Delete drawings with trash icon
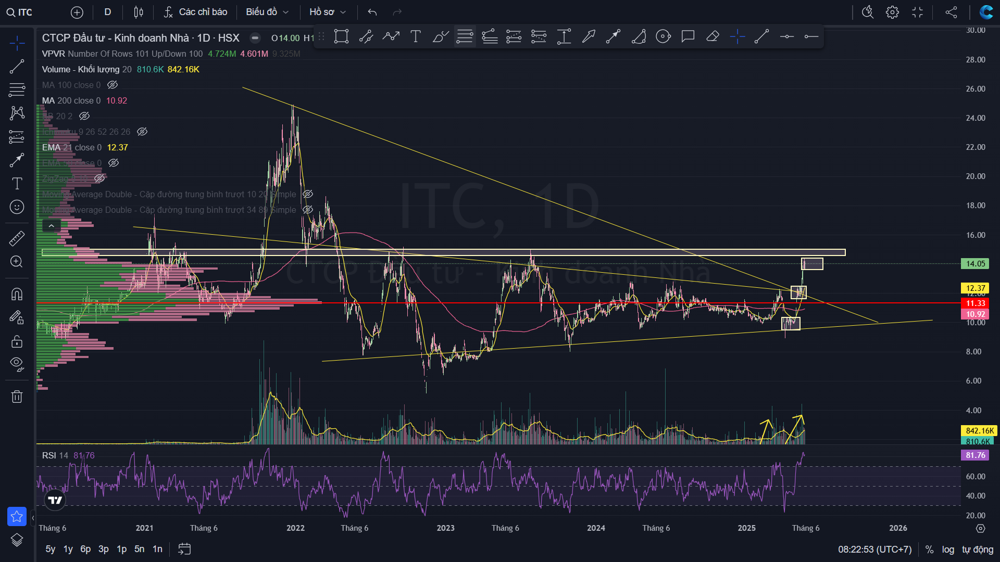 (17, 397)
